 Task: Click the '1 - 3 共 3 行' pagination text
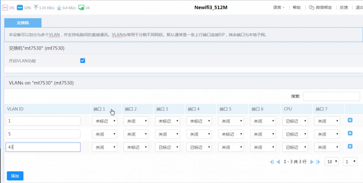(295, 162)
